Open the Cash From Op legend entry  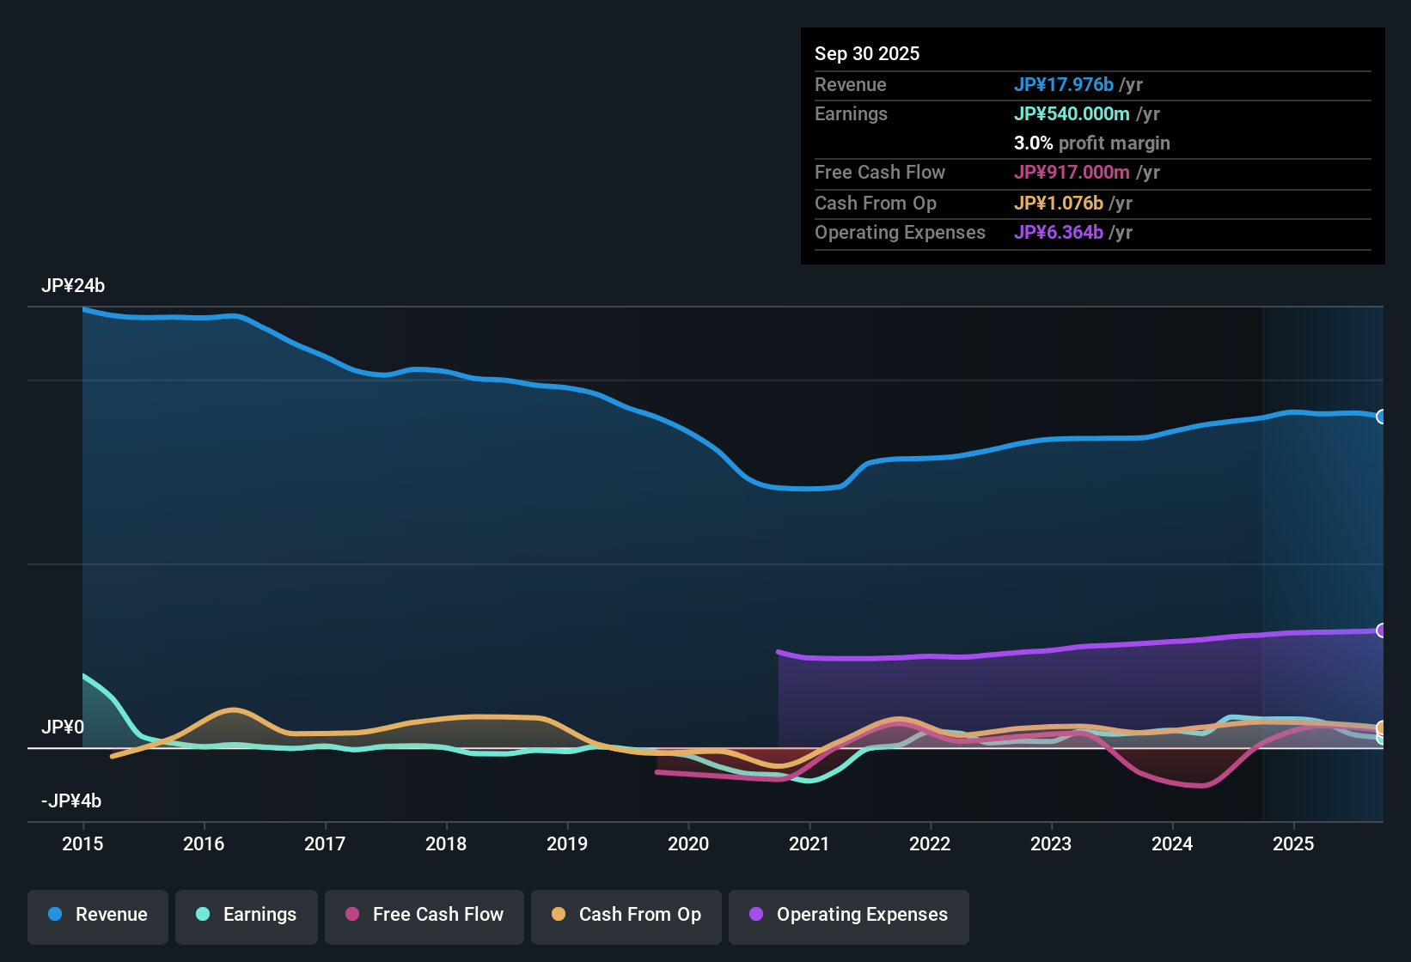point(626,916)
